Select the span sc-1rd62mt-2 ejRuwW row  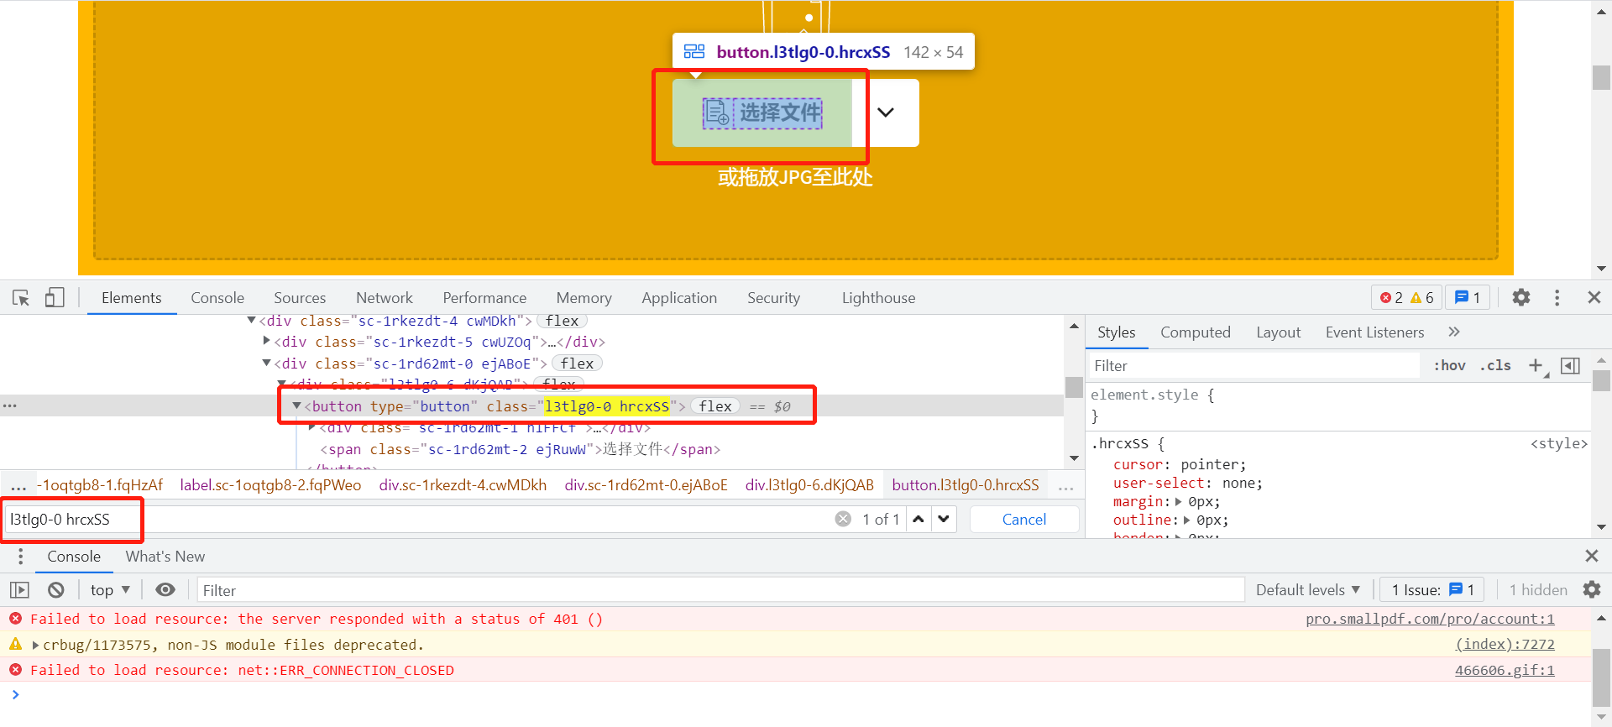pos(520,449)
